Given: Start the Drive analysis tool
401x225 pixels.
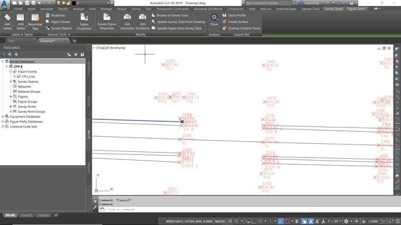Looking at the screenshot, I should [214, 20].
